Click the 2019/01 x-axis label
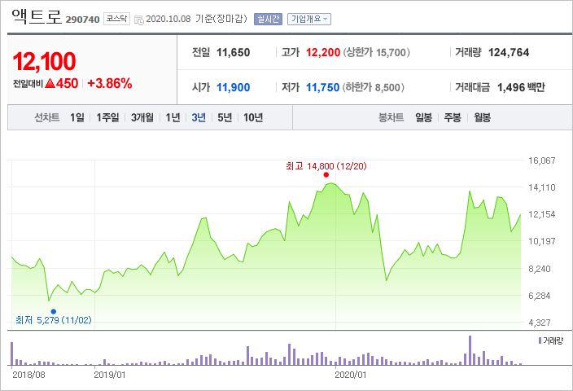 [110, 375]
